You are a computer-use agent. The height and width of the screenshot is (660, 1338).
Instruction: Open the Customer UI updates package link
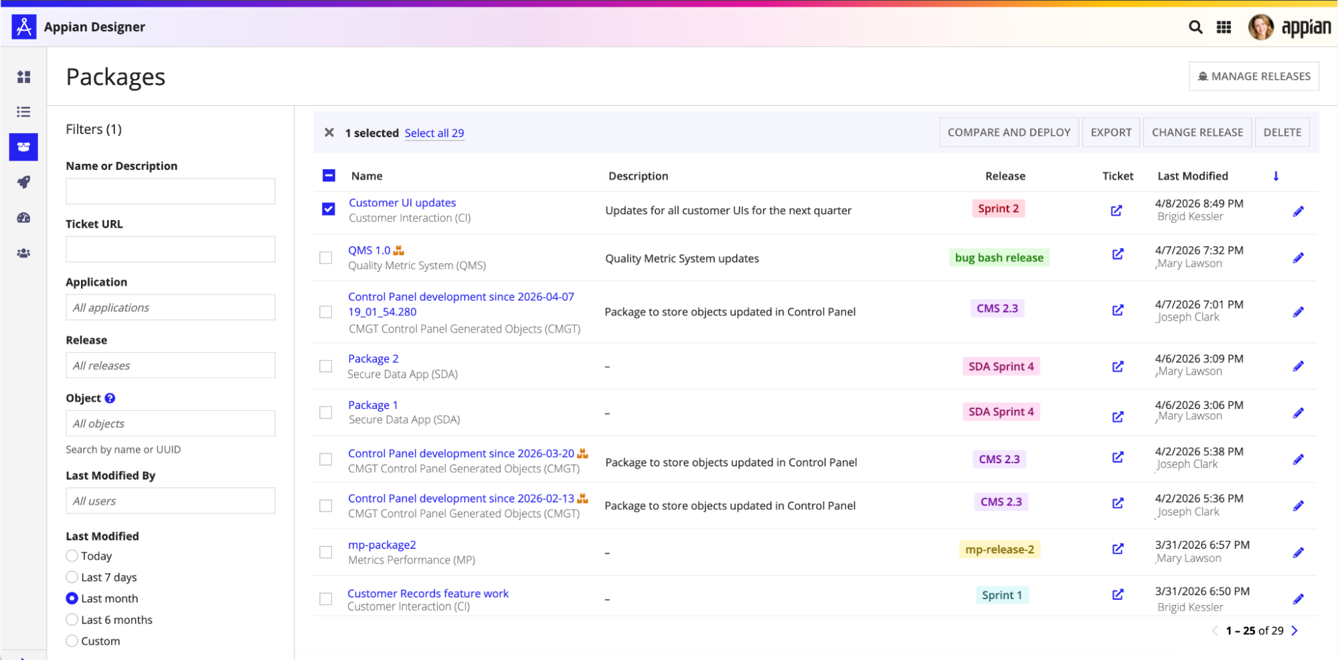click(x=402, y=203)
